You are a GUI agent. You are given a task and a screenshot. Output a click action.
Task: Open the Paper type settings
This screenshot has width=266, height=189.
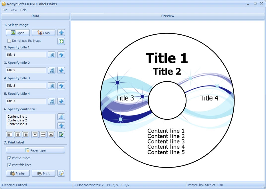(35, 150)
